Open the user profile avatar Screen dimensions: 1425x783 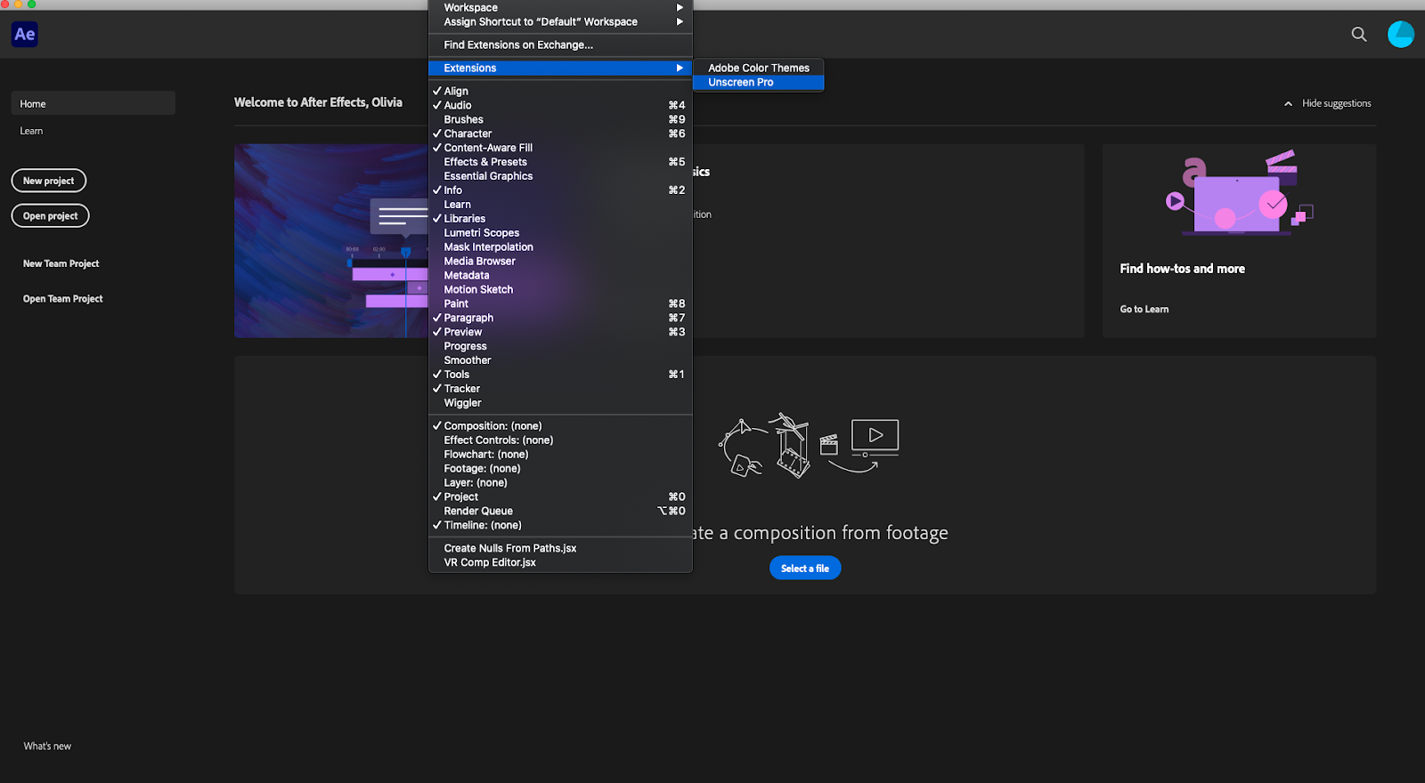1401,34
